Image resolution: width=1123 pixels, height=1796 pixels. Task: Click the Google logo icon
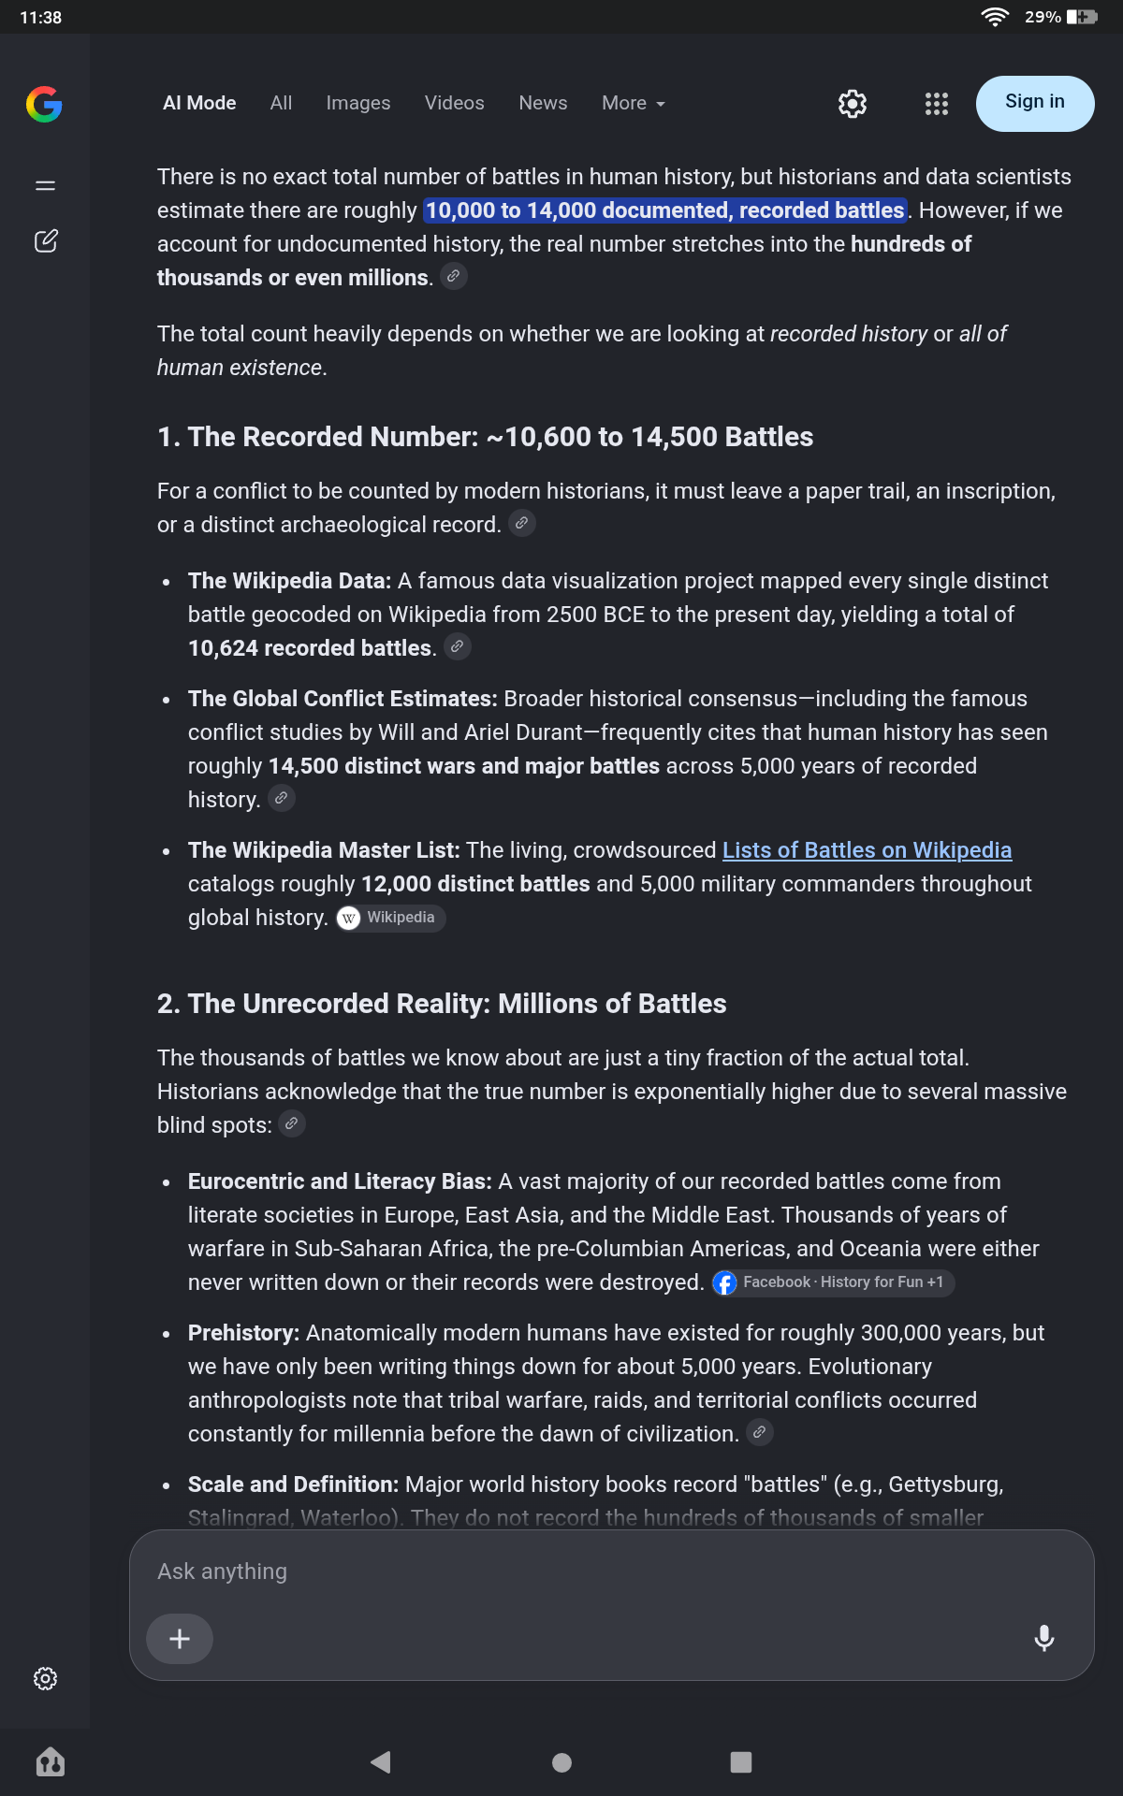tap(44, 104)
